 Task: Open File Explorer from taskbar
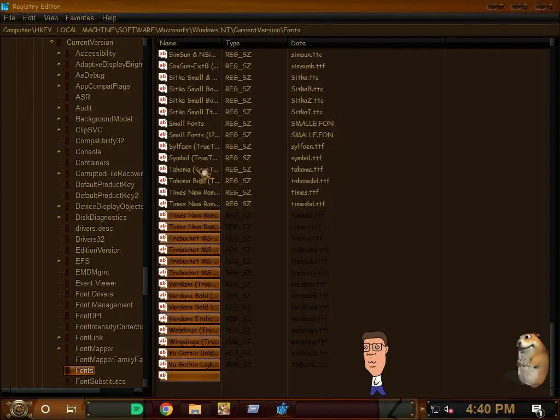coord(195,409)
